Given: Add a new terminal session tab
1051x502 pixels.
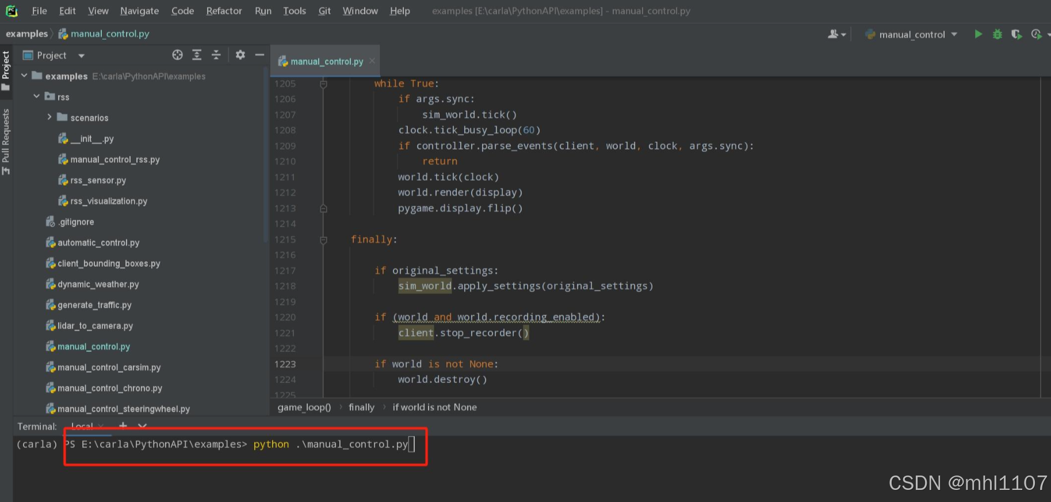Looking at the screenshot, I should (123, 426).
